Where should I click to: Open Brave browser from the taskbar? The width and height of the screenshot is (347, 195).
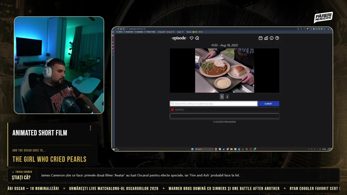216,149
